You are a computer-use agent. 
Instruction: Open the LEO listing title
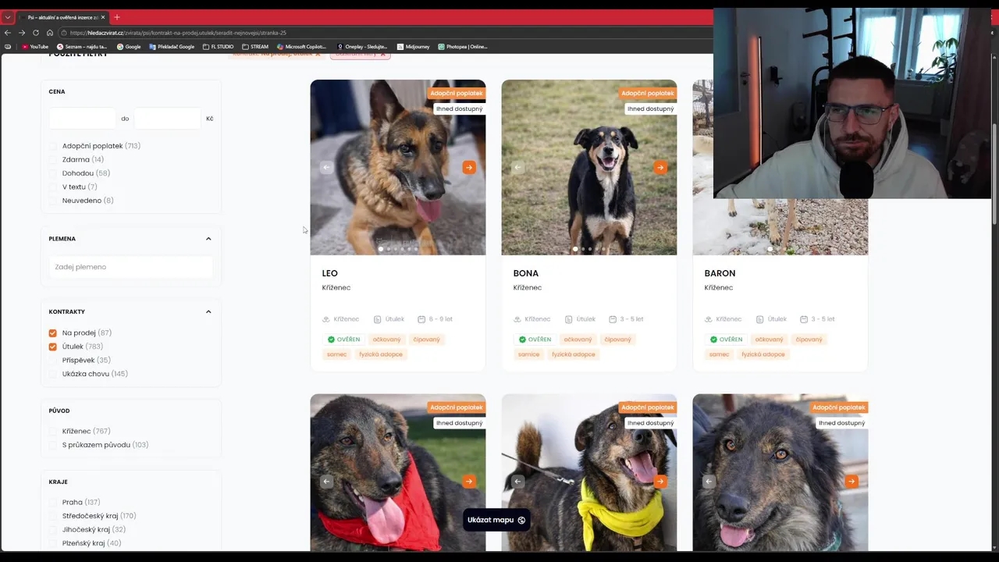[329, 273]
